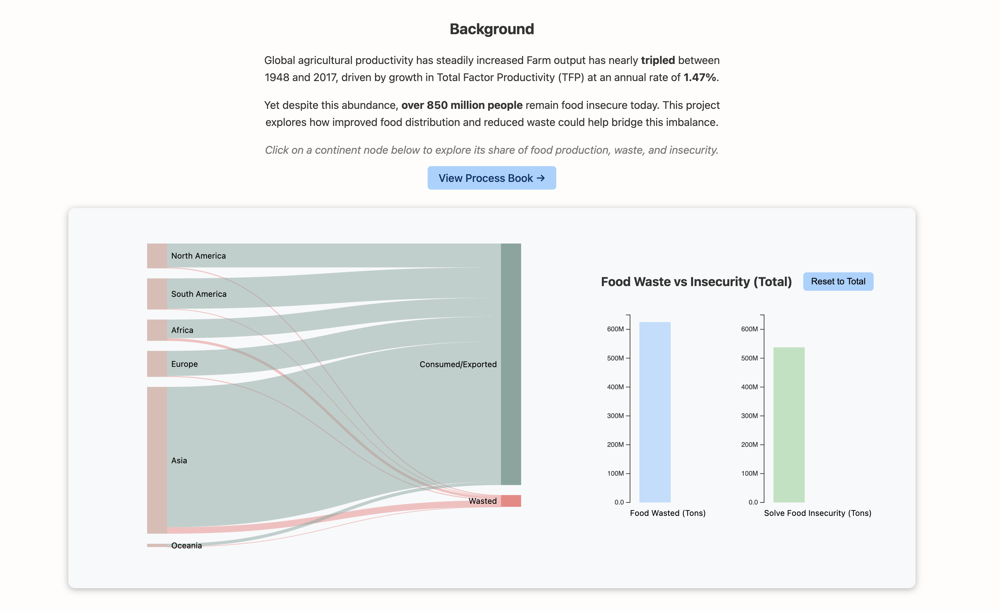Screen dimensions: 1000x611
Task: Click the small Oceania node
Action: [157, 545]
